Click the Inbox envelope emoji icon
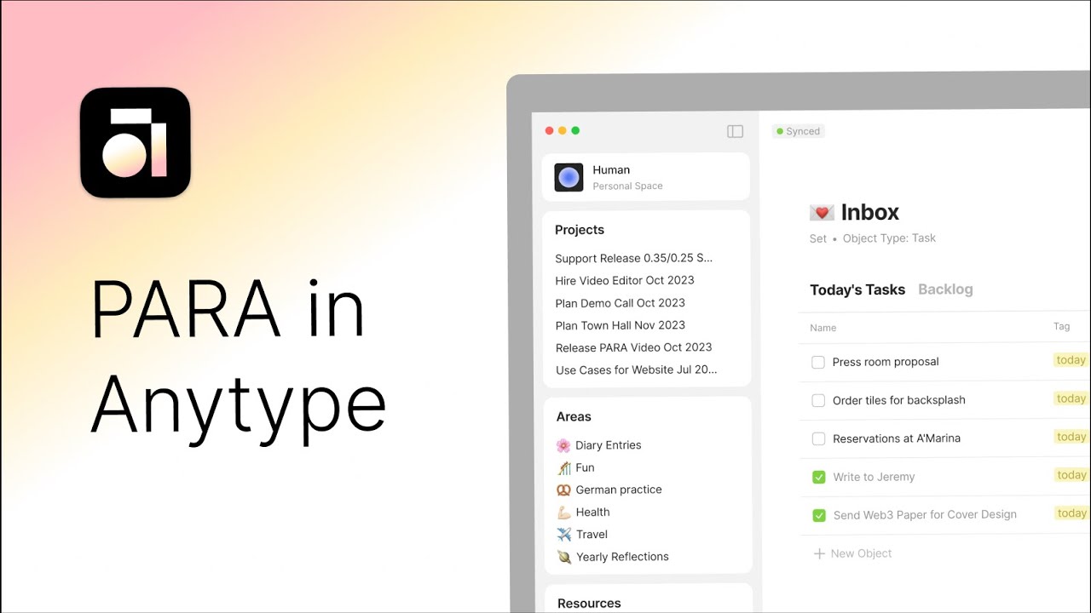Screen dimensions: 1091x613 click(822, 213)
